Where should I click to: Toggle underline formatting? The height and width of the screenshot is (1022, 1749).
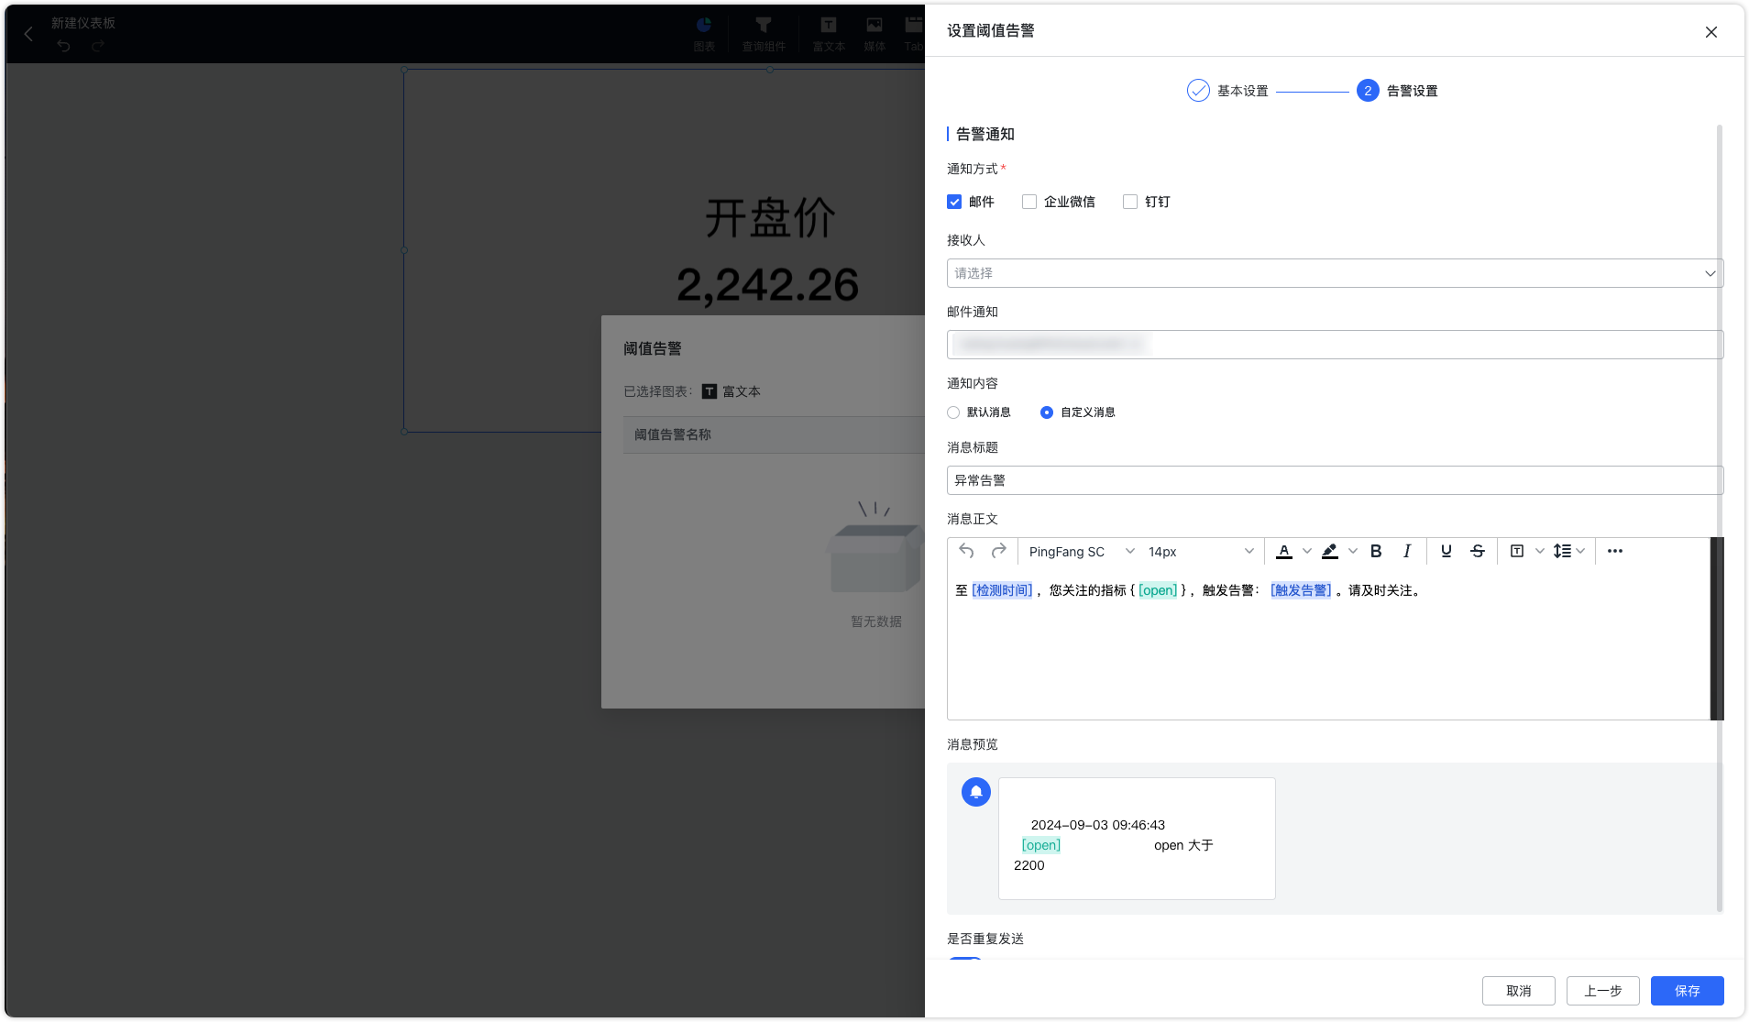(x=1446, y=551)
